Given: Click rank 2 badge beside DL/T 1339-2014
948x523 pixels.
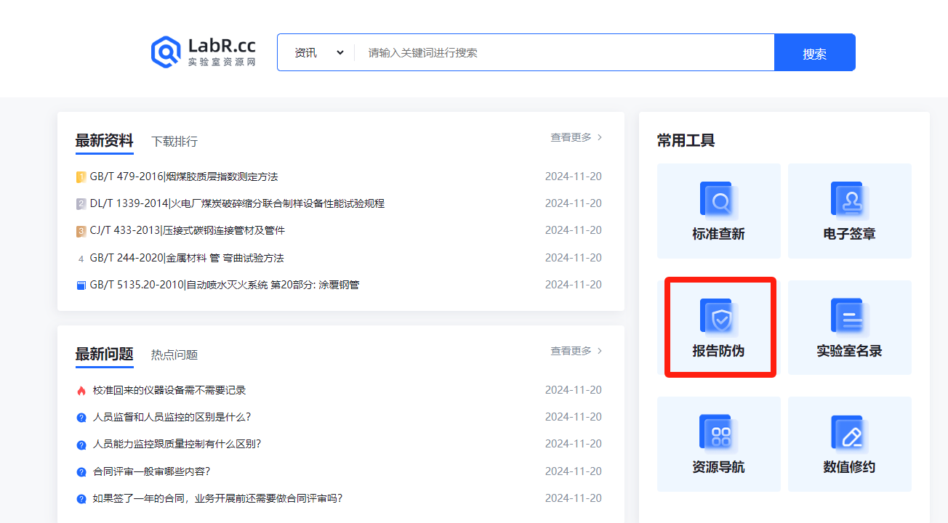Looking at the screenshot, I should pos(81,204).
